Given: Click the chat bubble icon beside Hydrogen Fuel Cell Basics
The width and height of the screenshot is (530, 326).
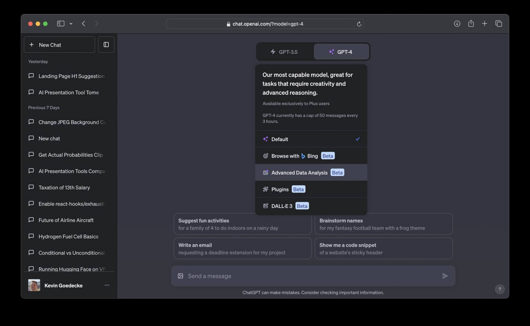Looking at the screenshot, I should tap(31, 236).
